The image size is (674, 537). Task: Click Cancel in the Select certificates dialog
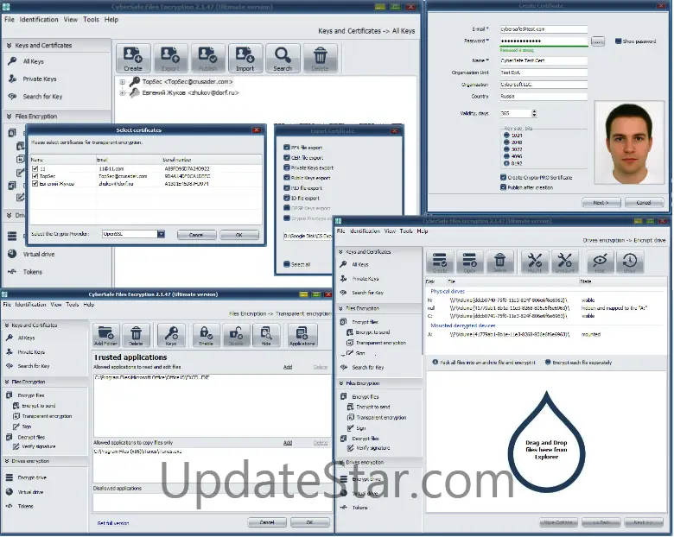(196, 235)
